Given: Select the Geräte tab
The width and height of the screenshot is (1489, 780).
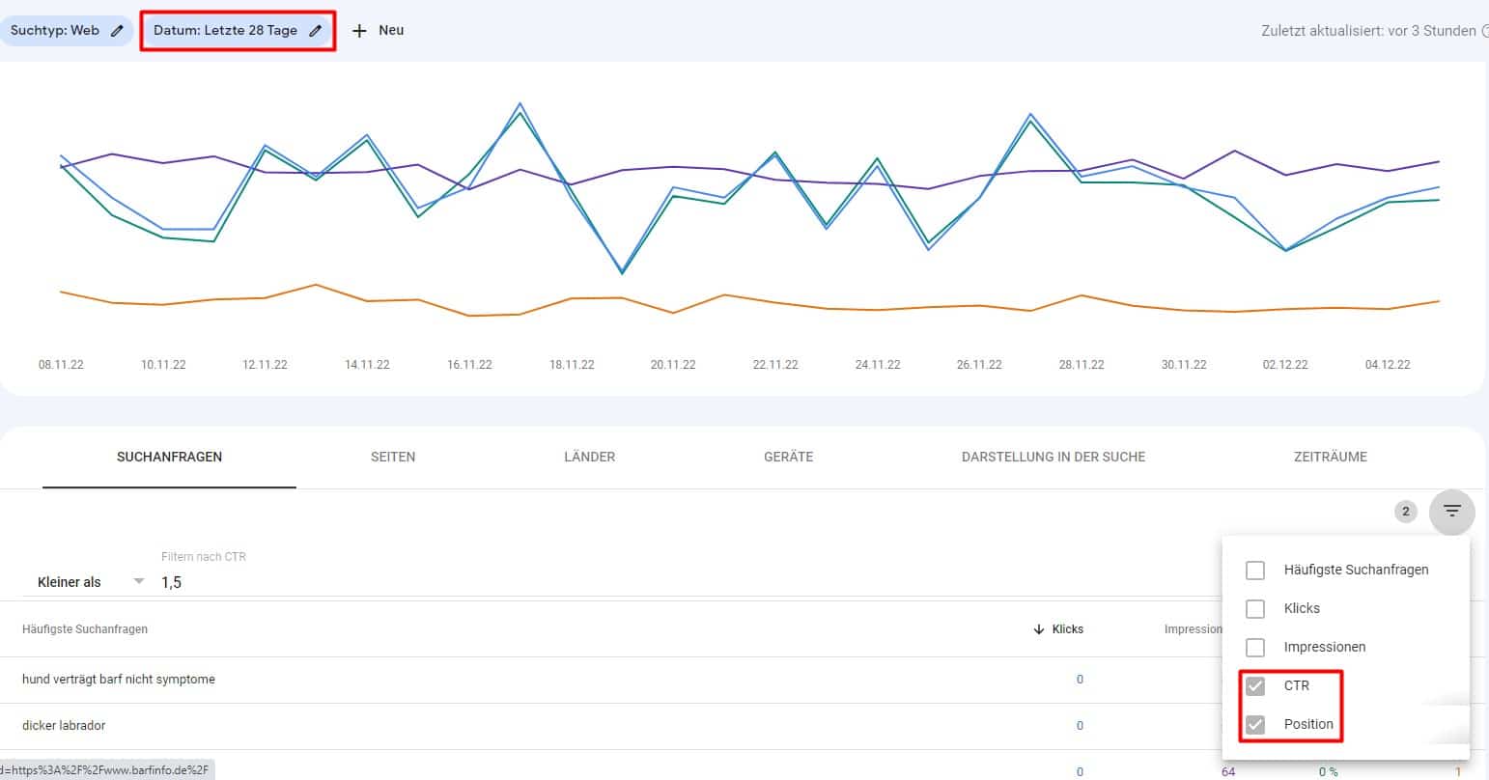Looking at the screenshot, I should pos(788,457).
